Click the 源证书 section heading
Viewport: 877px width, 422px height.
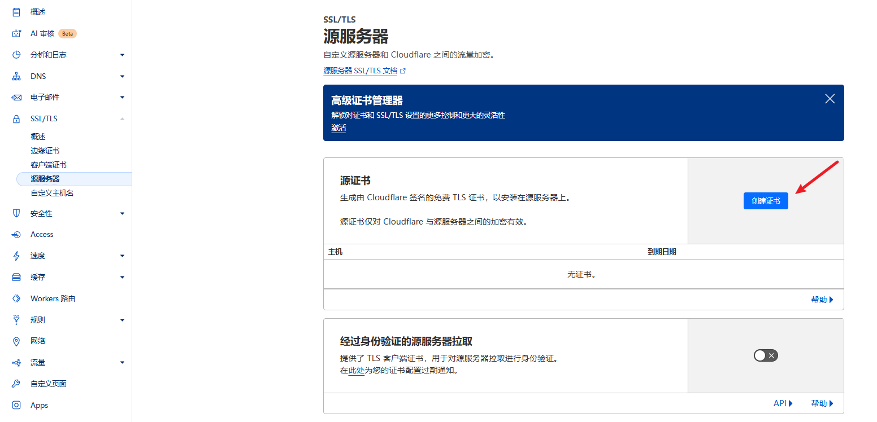[355, 181]
